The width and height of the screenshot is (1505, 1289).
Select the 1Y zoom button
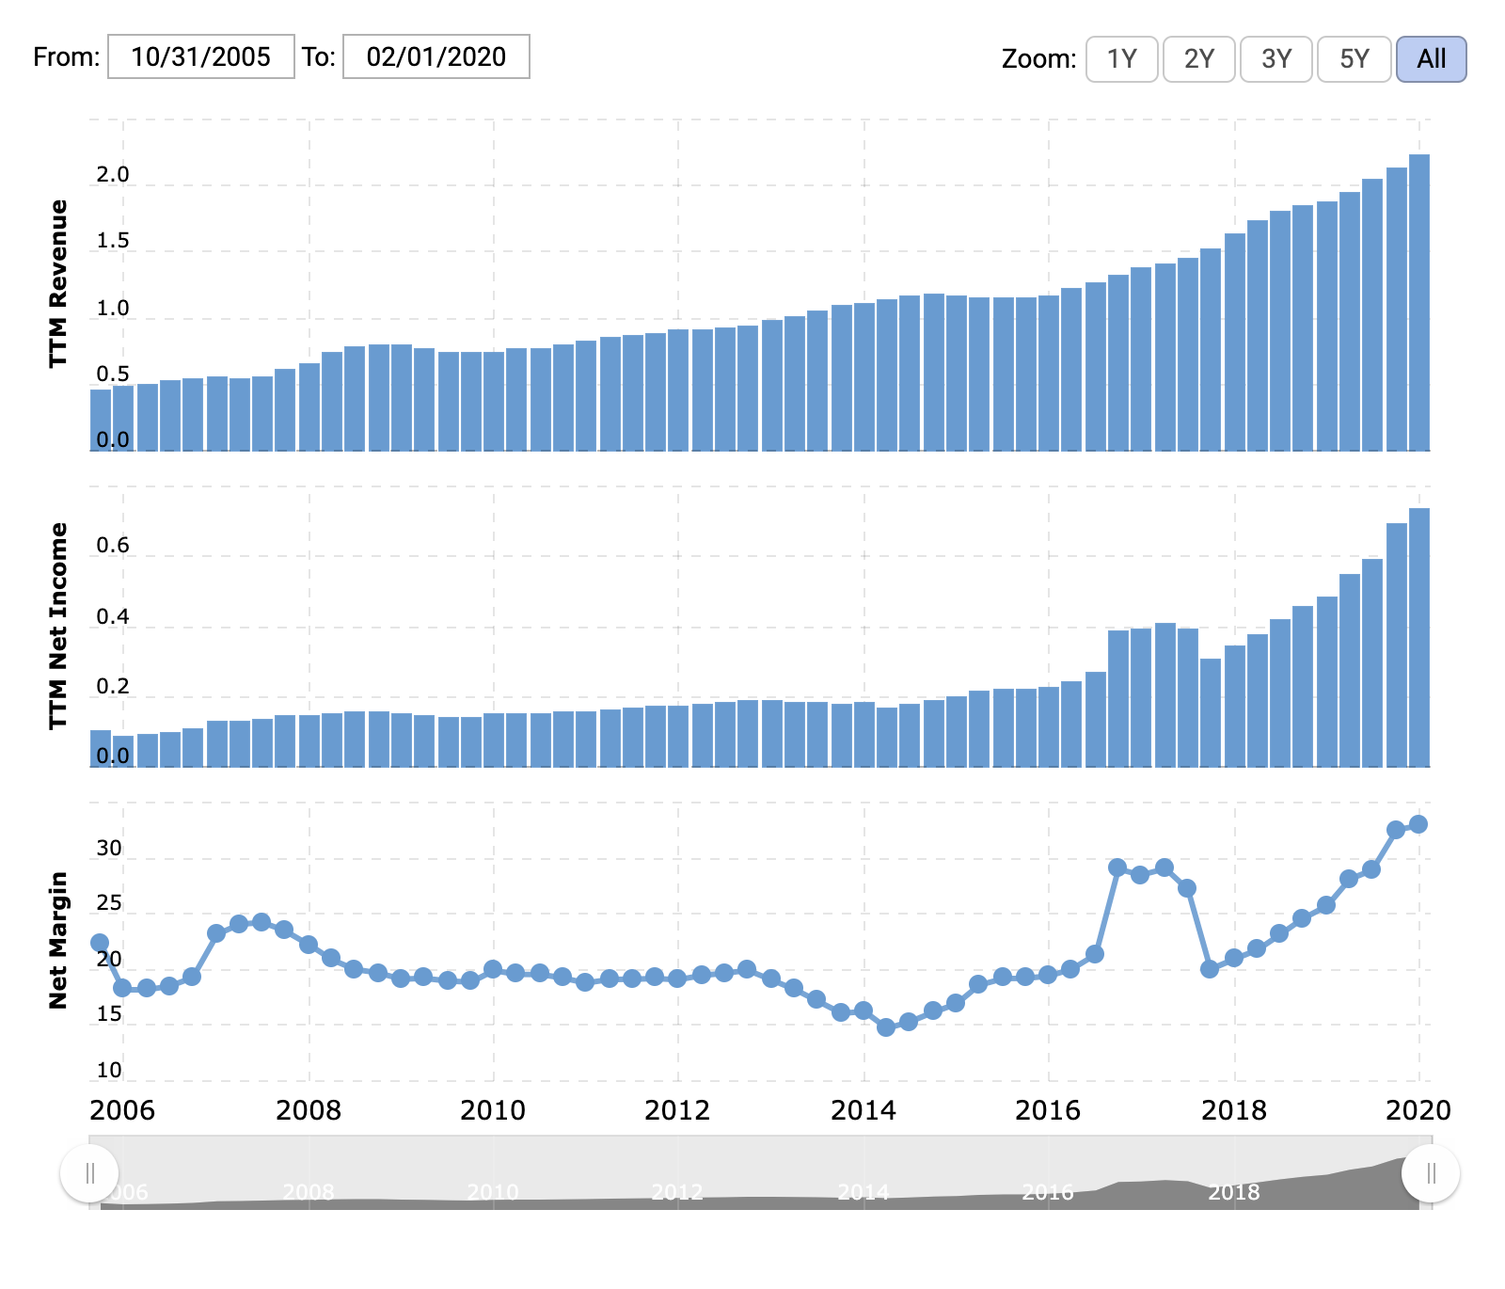(1122, 59)
